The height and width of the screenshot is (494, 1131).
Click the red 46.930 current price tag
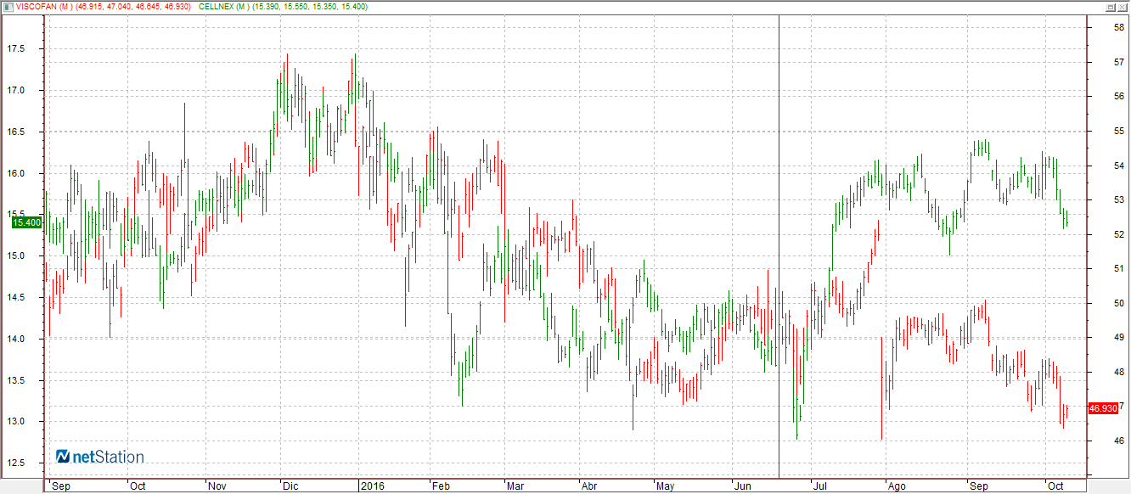pyautogui.click(x=1103, y=408)
